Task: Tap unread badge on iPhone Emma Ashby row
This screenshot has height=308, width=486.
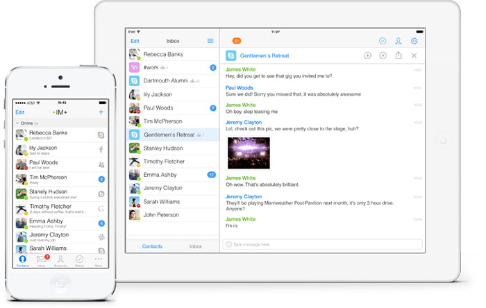Action: [x=101, y=223]
